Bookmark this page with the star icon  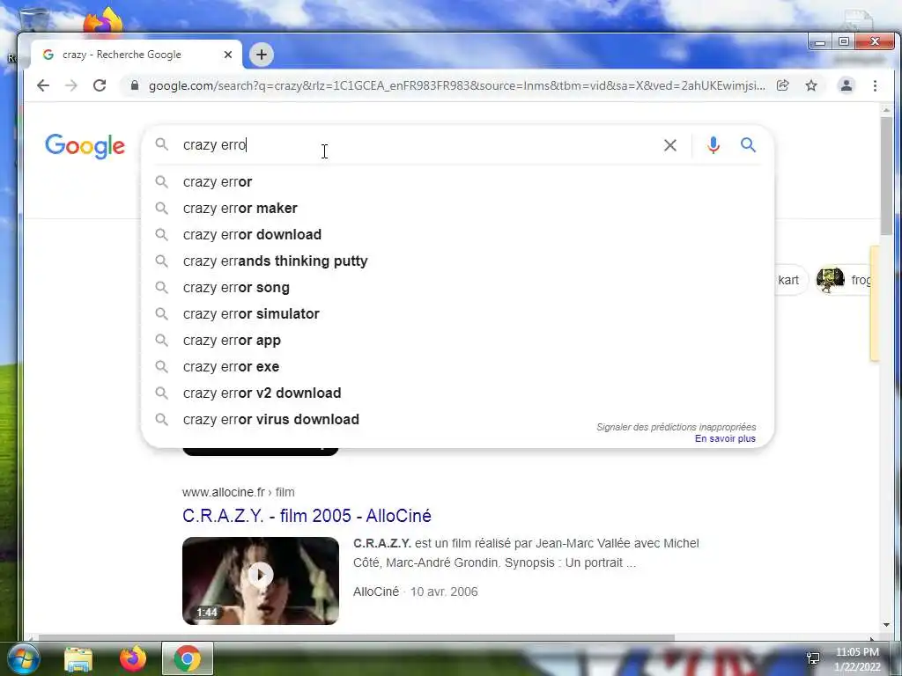pos(811,85)
